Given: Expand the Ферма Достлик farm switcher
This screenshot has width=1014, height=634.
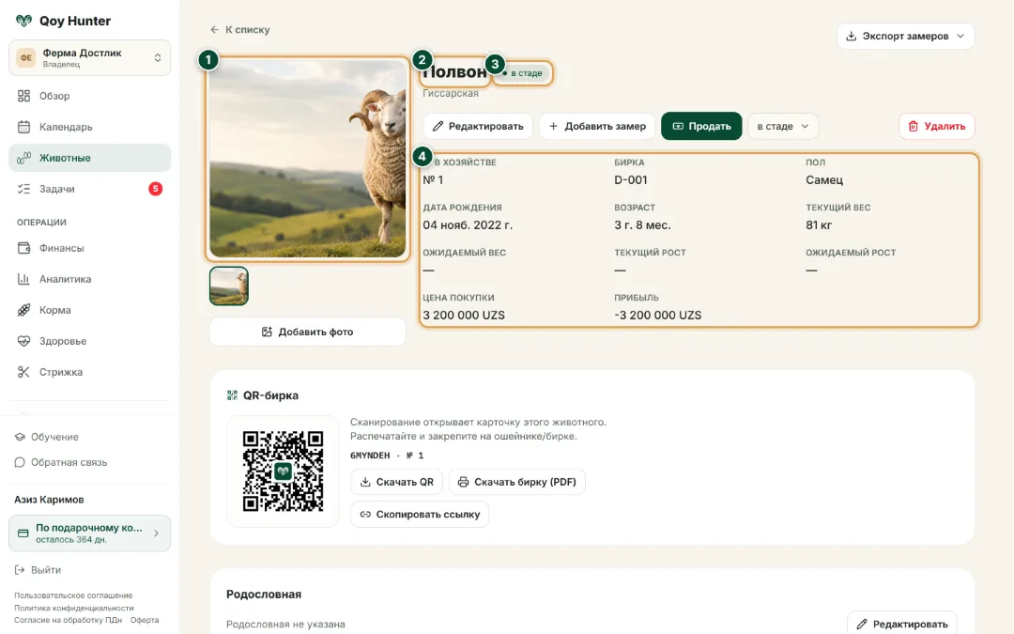Looking at the screenshot, I should click(90, 57).
